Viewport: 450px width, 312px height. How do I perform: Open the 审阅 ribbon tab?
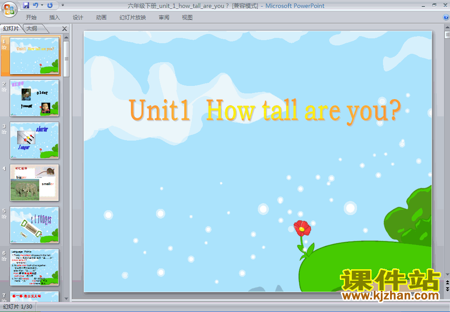pyautogui.click(x=164, y=18)
